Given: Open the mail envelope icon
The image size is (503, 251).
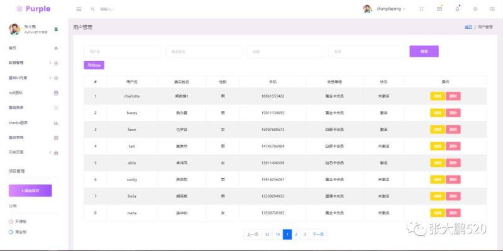Looking at the screenshot, I should click(439, 9).
